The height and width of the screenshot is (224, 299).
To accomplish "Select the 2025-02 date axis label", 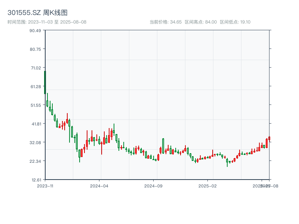I will point(208,186).
